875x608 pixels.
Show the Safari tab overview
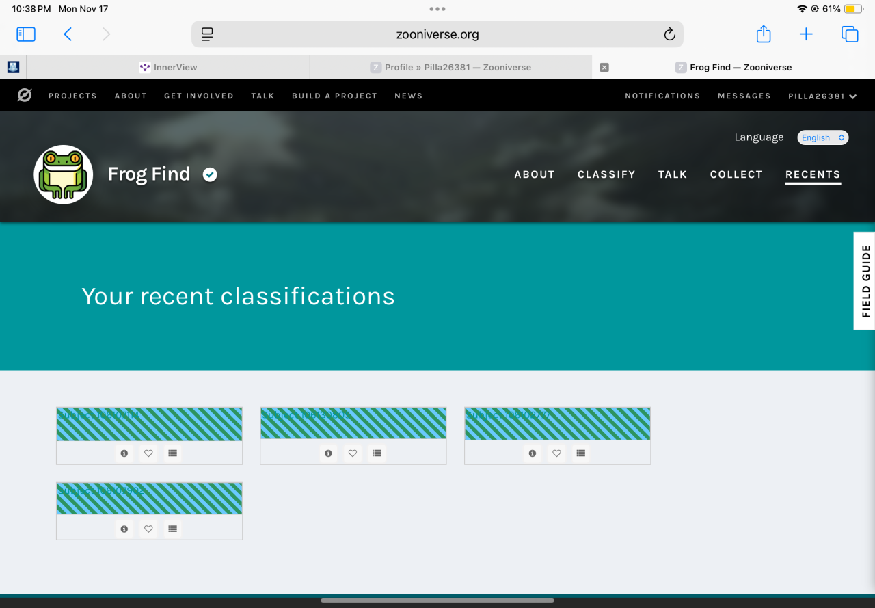(850, 34)
